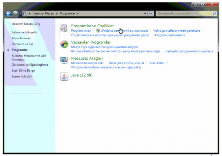Image resolution: width=222 pixels, height=156 pixels.
Task: Click the Java coffee cup icon
Action: click(x=64, y=77)
